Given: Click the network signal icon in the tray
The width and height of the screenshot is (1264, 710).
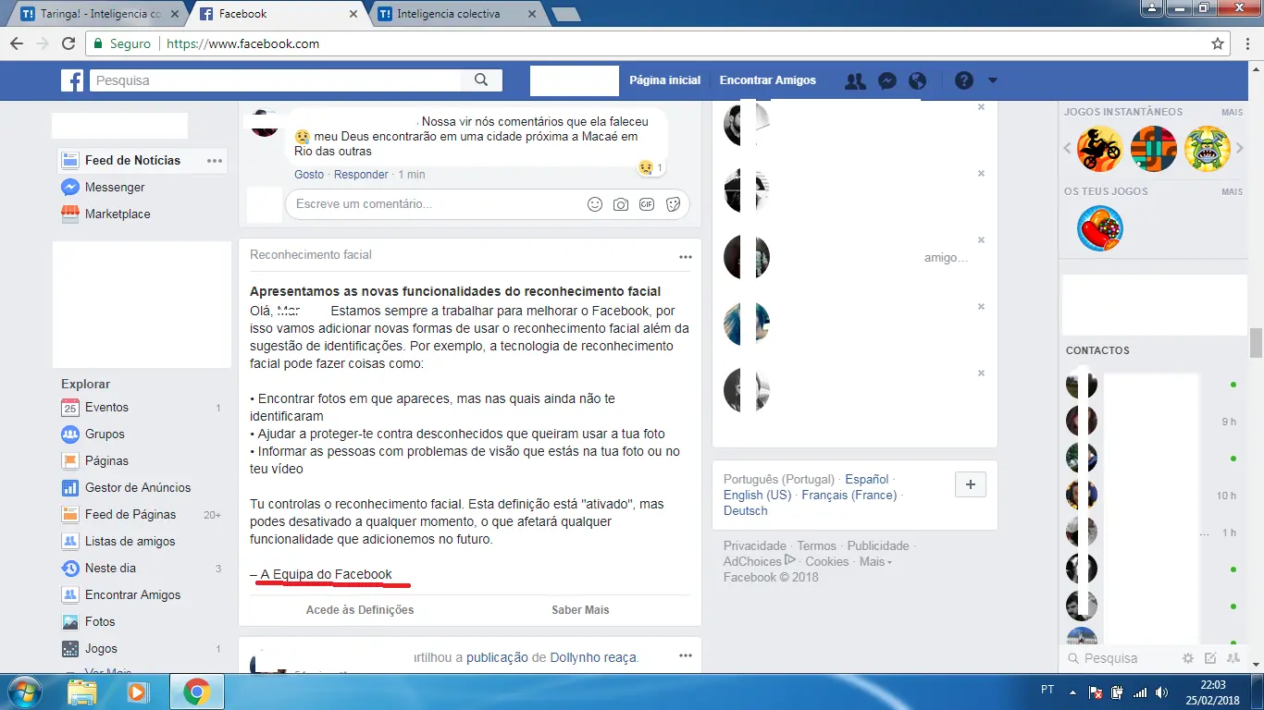Looking at the screenshot, I should click(x=1140, y=692).
